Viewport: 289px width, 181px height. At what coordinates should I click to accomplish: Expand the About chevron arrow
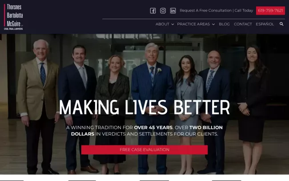tap(173, 24)
